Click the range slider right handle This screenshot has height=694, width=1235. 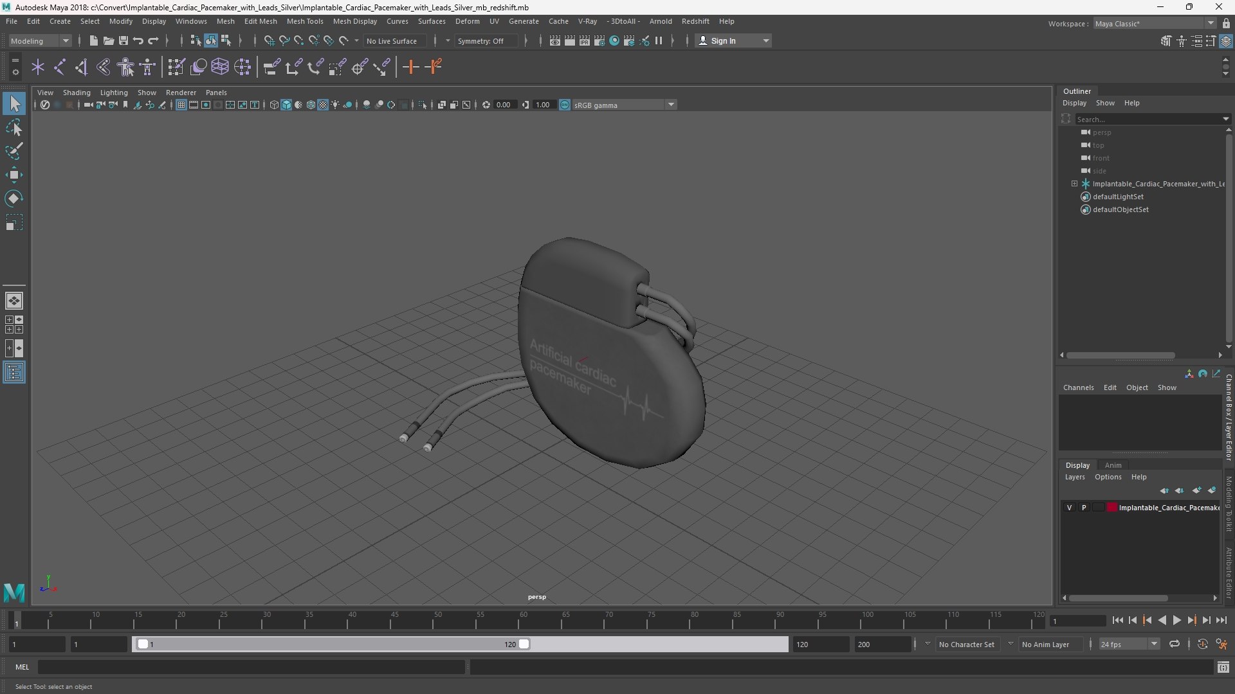pyautogui.click(x=524, y=644)
